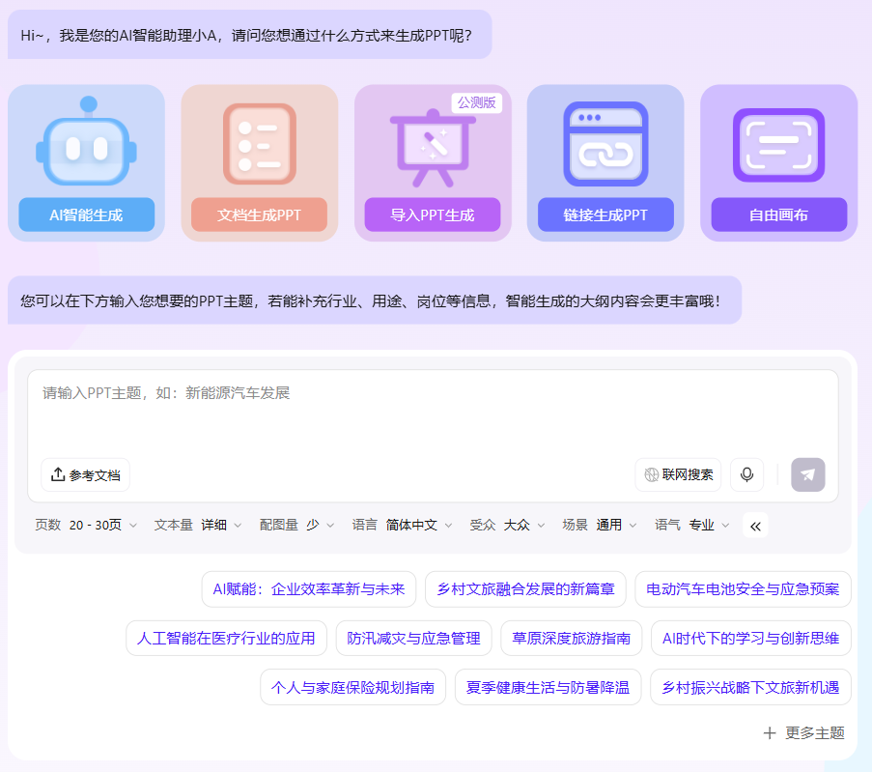Screen dimensions: 872x772
Task: Pick topic AI时代下的学习与创新思维
Action: (x=750, y=639)
